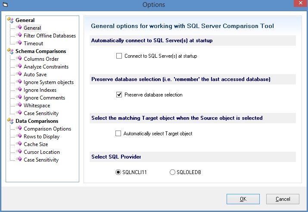Select the SQLNCLI11 provider radio button
This screenshot has height=212, width=308.
118,172
